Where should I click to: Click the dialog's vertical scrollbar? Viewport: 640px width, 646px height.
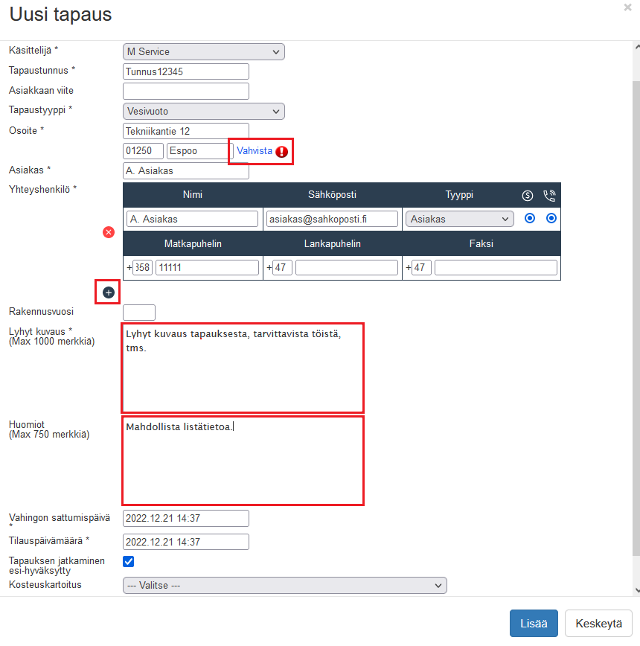tap(635, 298)
